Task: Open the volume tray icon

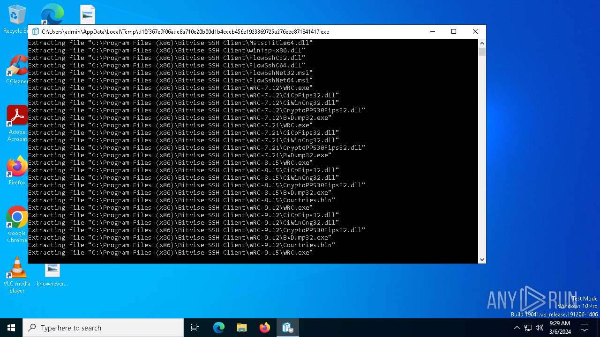Action: point(540,328)
